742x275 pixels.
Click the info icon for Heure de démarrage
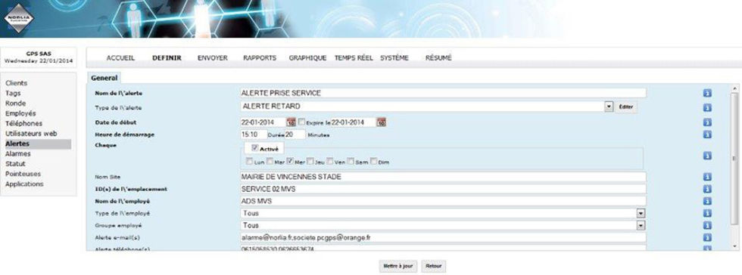707,134
